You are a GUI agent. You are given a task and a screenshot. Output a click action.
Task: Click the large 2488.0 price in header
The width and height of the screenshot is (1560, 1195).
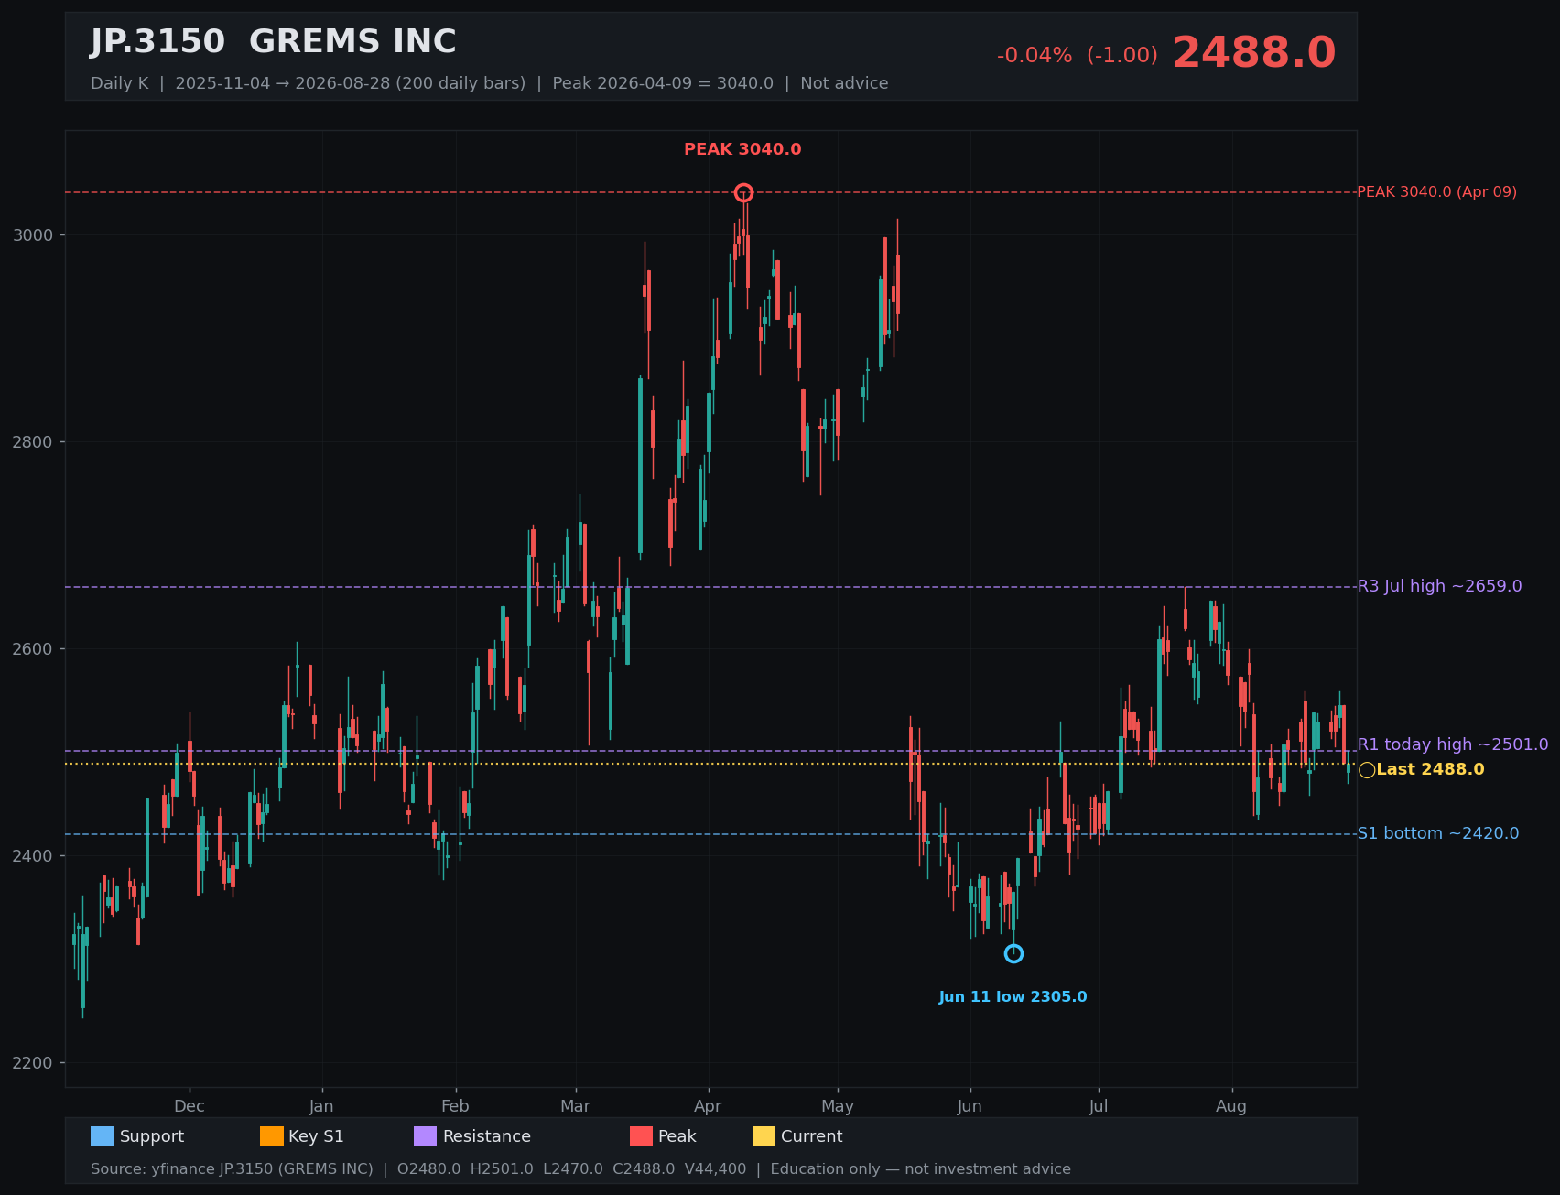click(1254, 53)
